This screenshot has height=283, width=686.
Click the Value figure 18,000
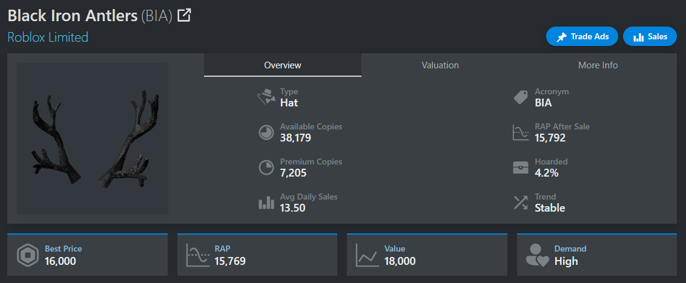[x=400, y=261]
